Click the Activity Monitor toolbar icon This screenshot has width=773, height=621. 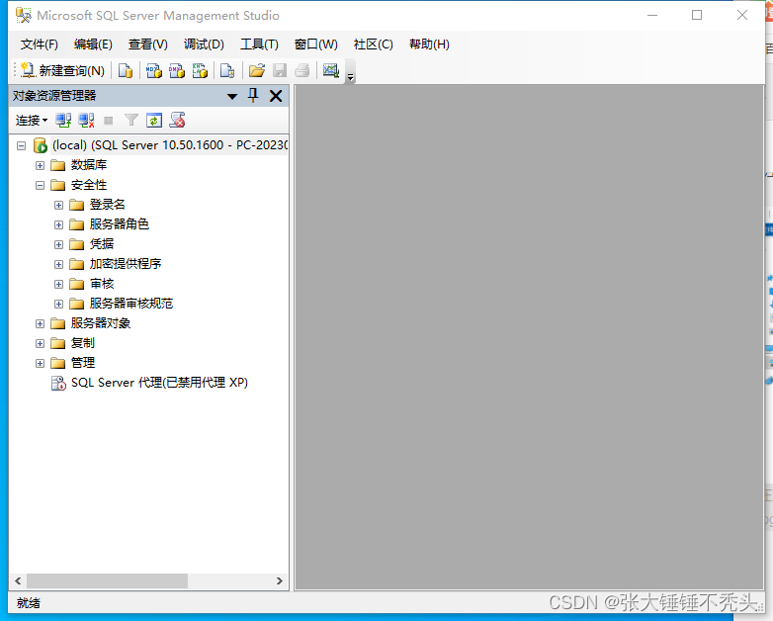point(331,71)
